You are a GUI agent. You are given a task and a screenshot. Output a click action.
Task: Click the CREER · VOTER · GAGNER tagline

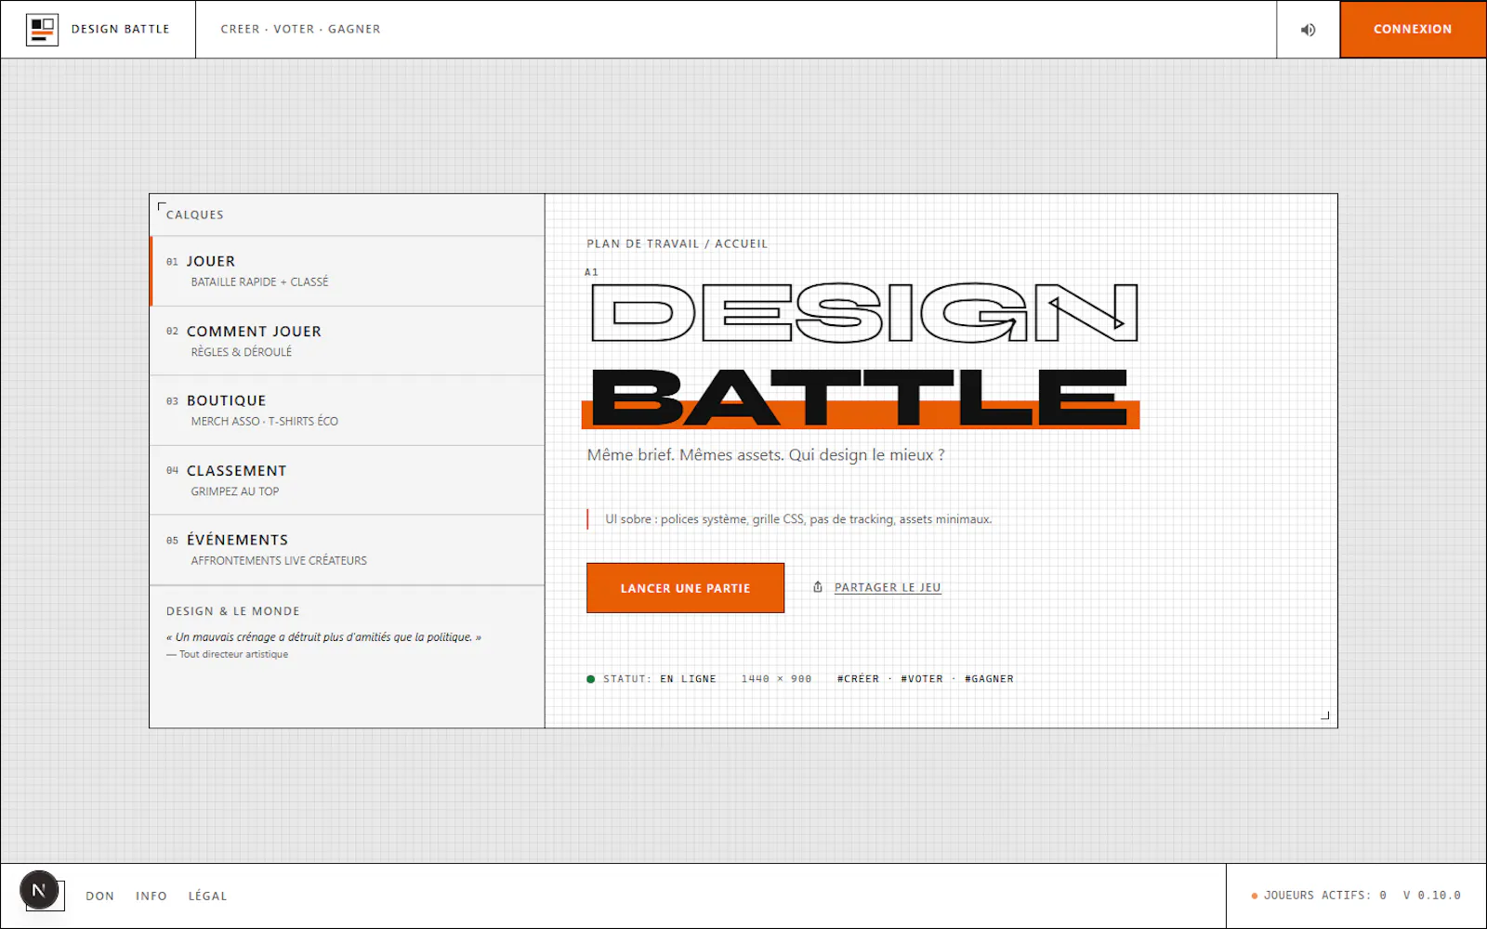click(x=301, y=30)
